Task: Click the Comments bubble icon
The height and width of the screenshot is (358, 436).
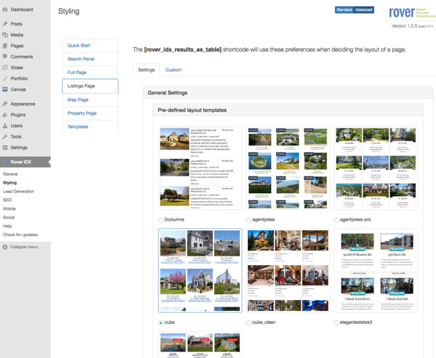Action: tap(5, 57)
